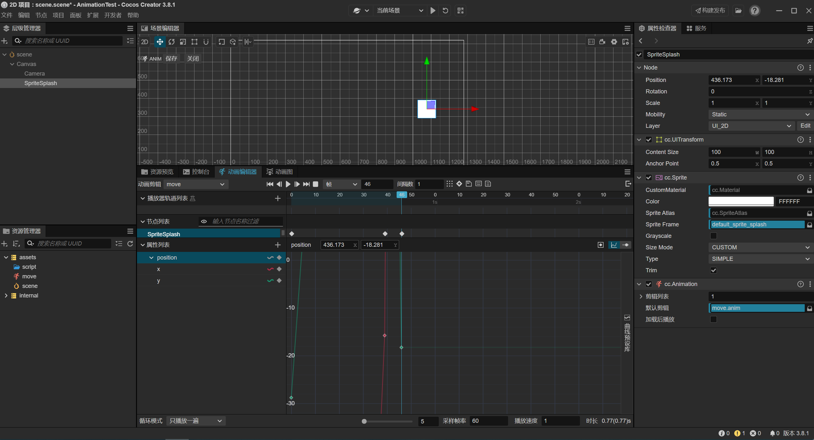This screenshot has width=814, height=440.
Task: Open the loop mode dropdown
Action: click(x=195, y=421)
